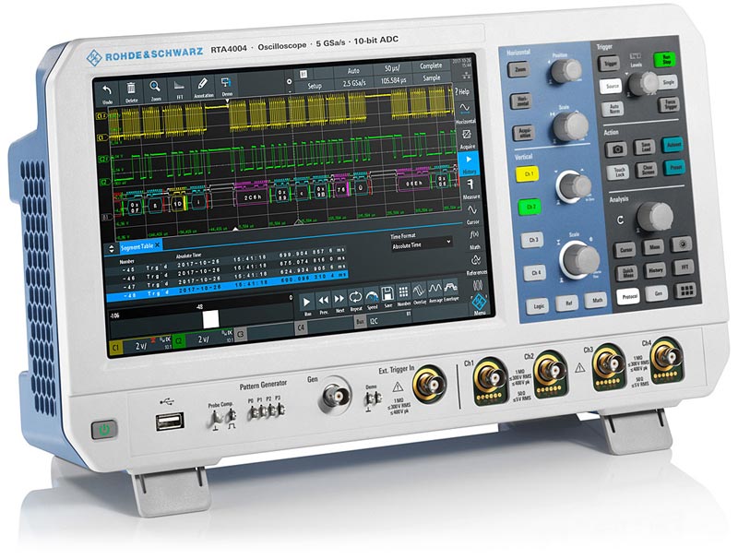
Task: Open the C2 channel 2 V/ settings
Action: 203,339
